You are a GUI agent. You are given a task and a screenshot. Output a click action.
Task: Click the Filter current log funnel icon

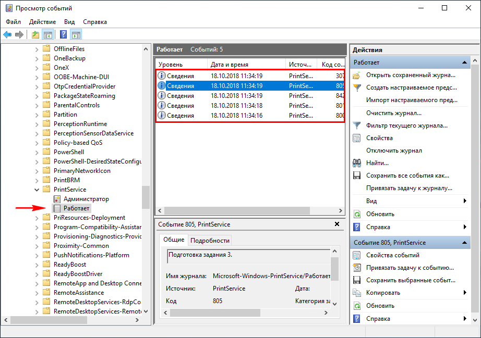[x=357, y=126]
